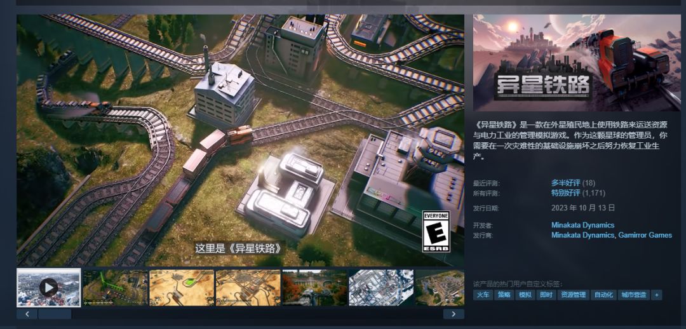Open the fourth thumbnail, a desert rail network
686x329 pixels.
coord(248,288)
